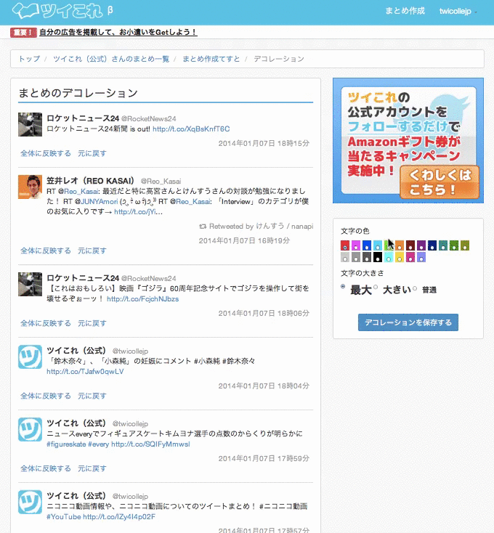Select the yellow text color
This screenshot has width=494, height=533.
pyautogui.click(x=400, y=257)
